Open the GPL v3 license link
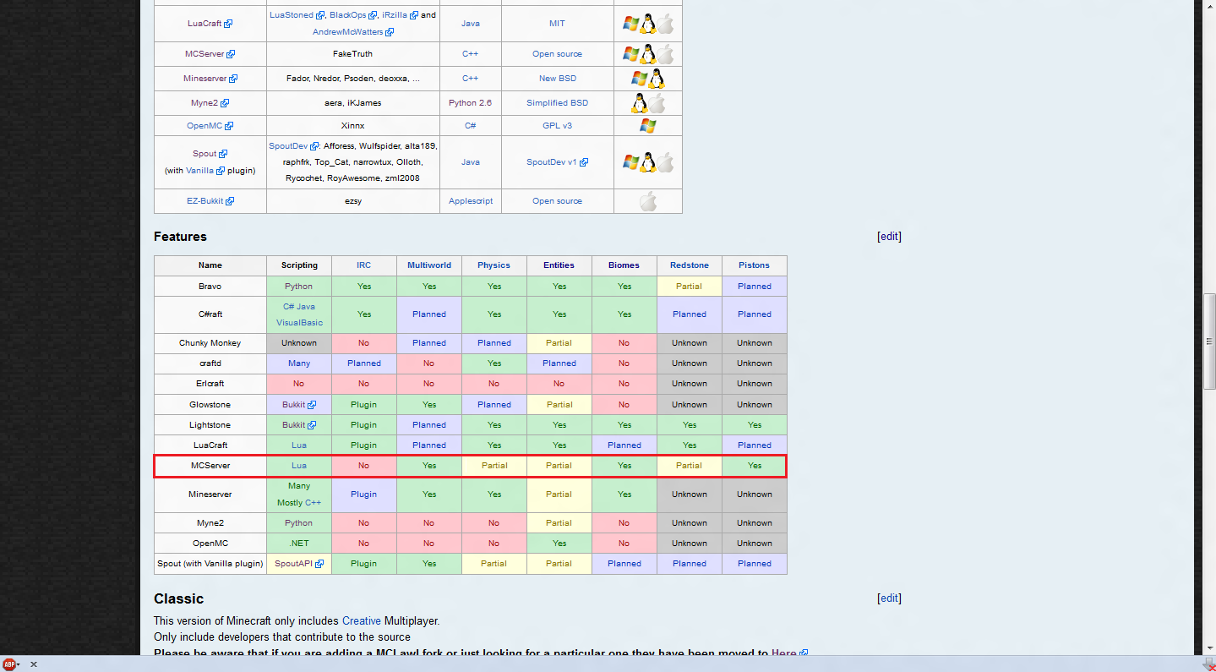1216x672 pixels. click(x=557, y=126)
